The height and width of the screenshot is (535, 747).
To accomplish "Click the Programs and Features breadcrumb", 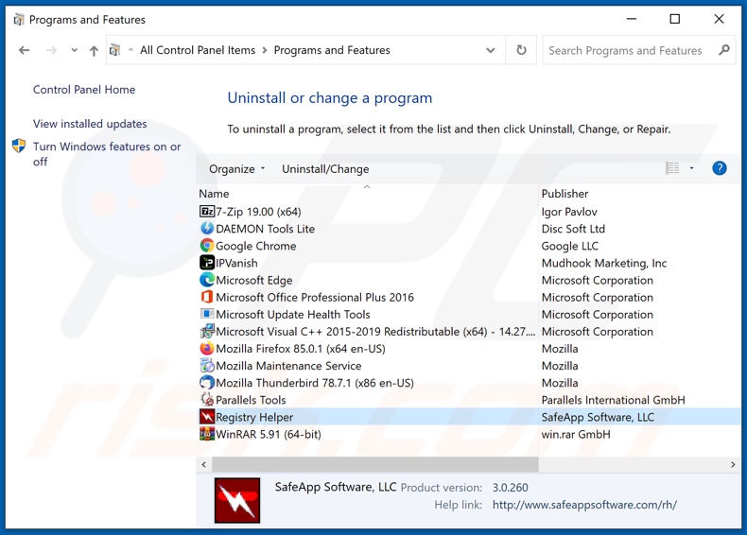I will (x=332, y=50).
